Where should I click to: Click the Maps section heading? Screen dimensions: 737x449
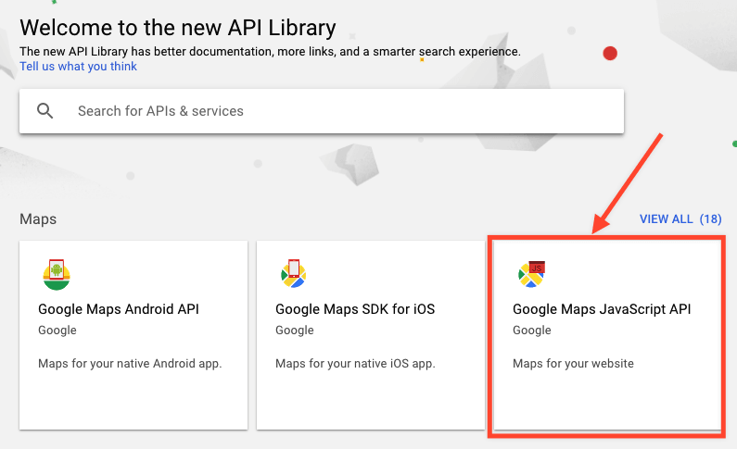pos(38,219)
